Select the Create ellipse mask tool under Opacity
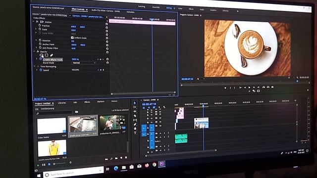This screenshot has width=317, height=178. tap(42, 55)
